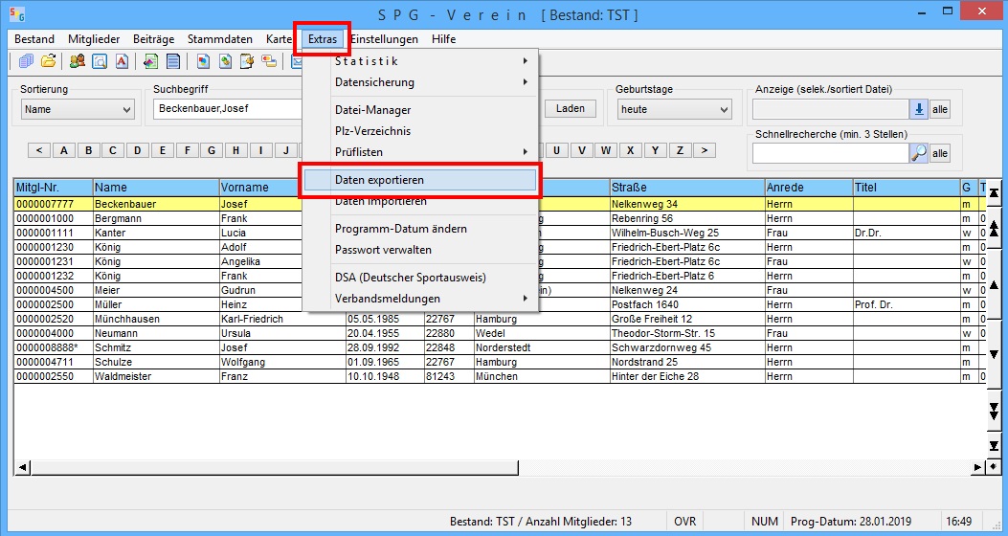Click into the Schnellrecherche search field

pos(829,153)
